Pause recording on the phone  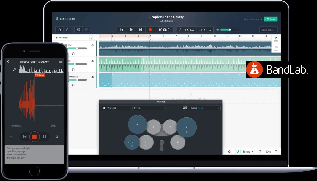coord(44,137)
